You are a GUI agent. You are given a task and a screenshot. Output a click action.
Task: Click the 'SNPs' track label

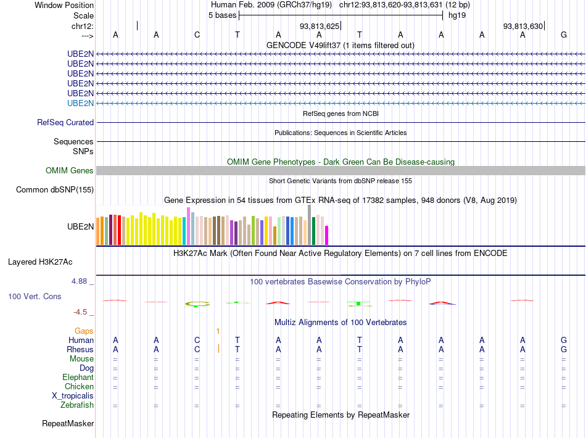coord(83,151)
